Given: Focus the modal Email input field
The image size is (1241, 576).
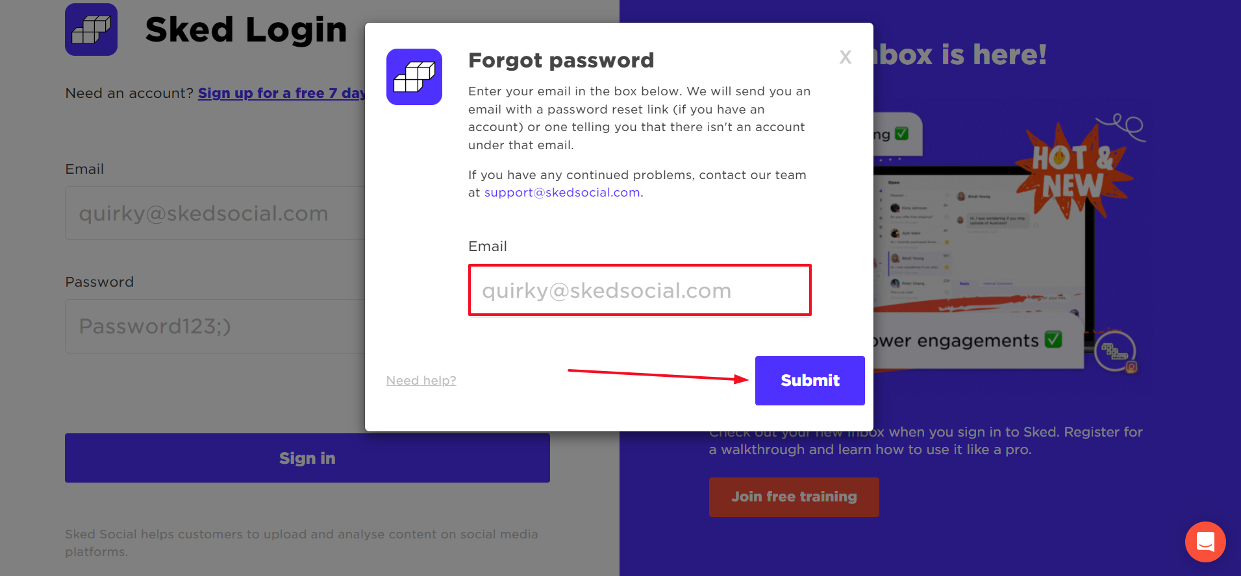Looking at the screenshot, I should click(x=640, y=290).
